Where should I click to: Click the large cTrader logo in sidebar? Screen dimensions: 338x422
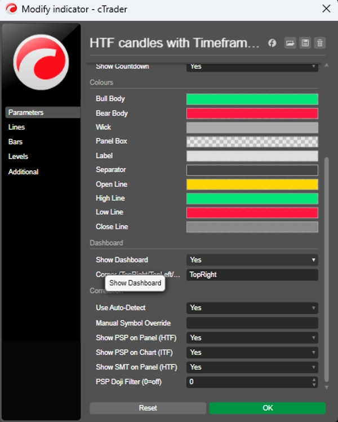(41, 62)
